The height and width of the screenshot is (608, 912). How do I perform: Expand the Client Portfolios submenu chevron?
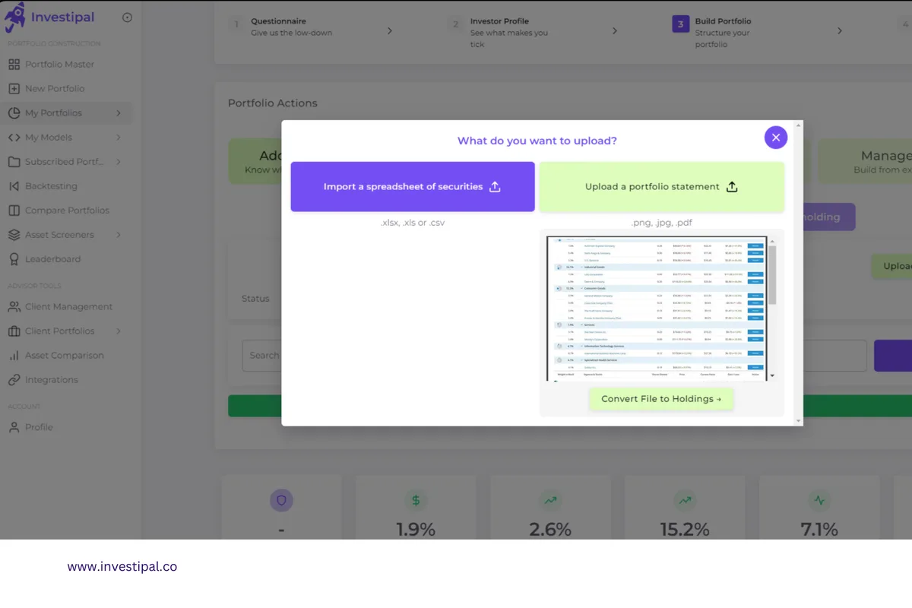[x=119, y=331]
